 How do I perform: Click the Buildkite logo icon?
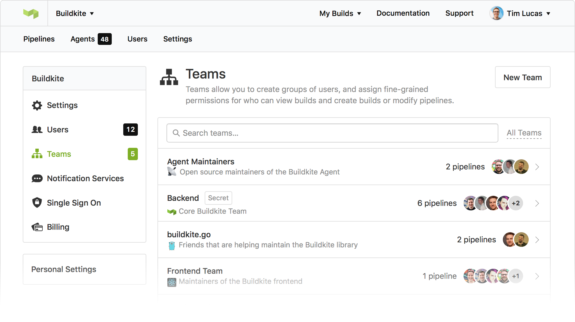pyautogui.click(x=31, y=13)
